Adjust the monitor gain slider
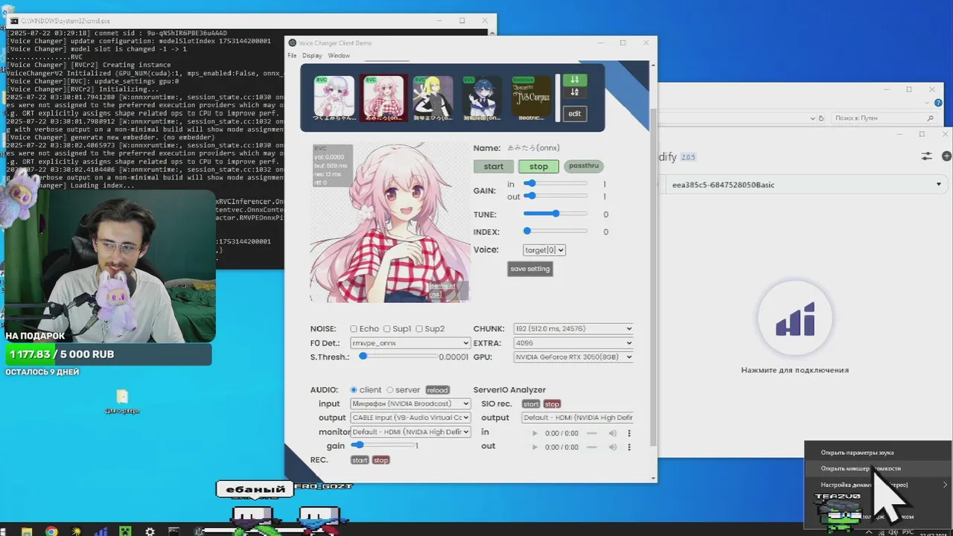The width and height of the screenshot is (953, 536). coord(383,445)
